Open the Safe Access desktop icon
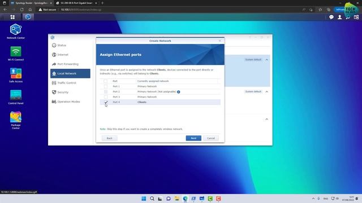Screen dimensions: 362x203 [16, 75]
